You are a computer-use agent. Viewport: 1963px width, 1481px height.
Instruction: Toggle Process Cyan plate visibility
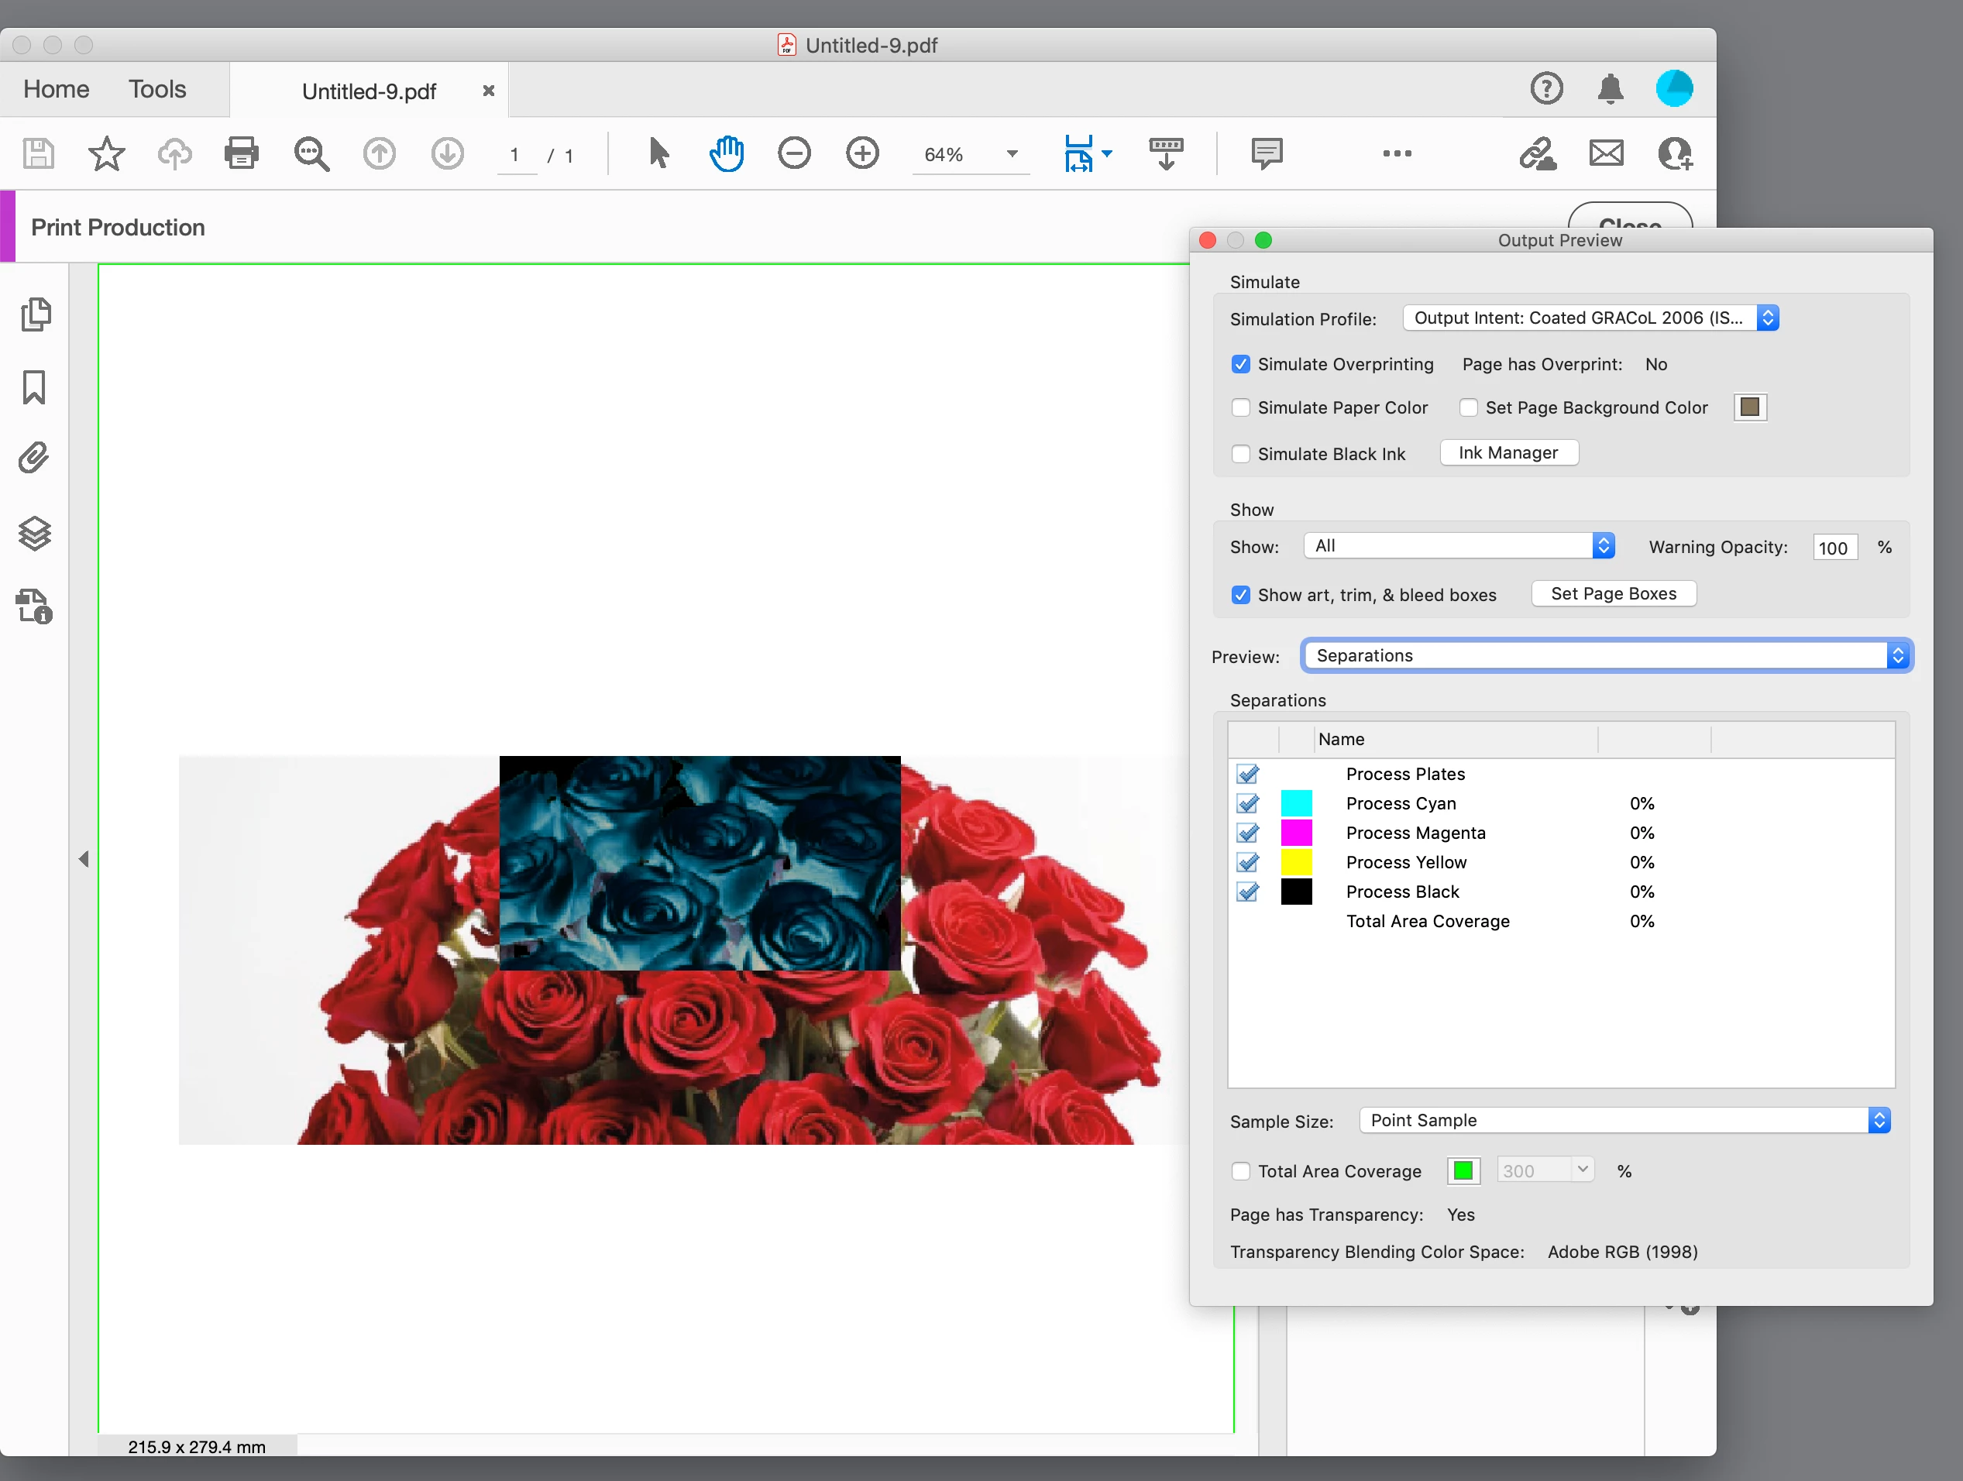click(x=1247, y=803)
